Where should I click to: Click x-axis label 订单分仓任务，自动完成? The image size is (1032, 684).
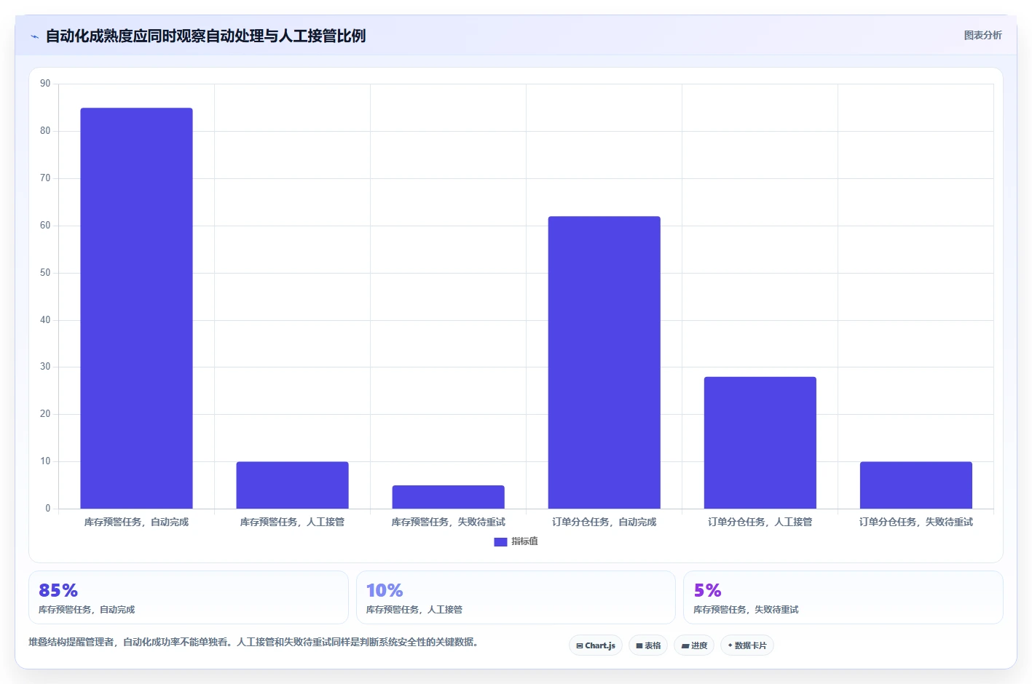click(x=604, y=522)
